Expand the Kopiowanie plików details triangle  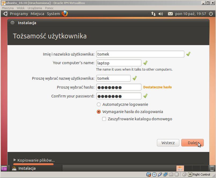(14, 160)
